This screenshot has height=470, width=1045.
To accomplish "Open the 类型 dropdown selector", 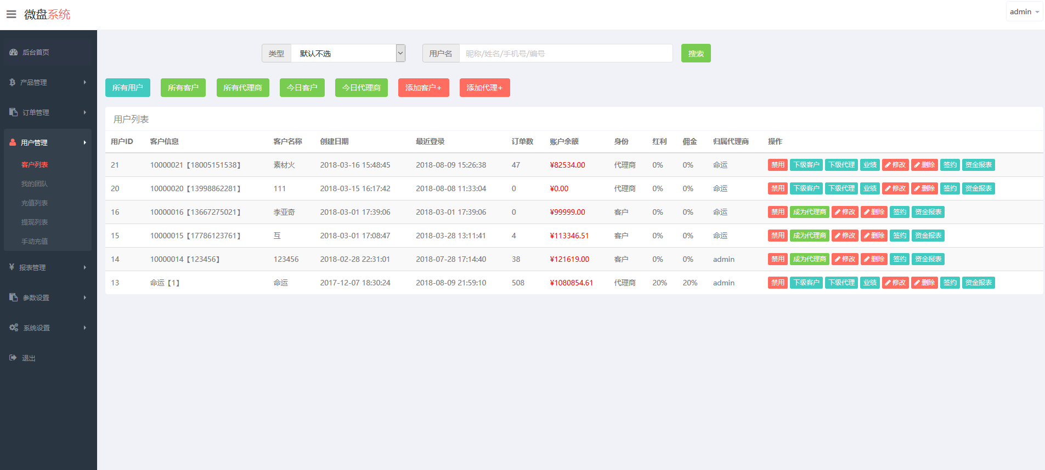I will click(x=348, y=54).
